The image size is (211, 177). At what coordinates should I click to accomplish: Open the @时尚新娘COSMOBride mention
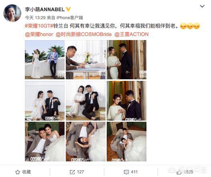(x=83, y=34)
